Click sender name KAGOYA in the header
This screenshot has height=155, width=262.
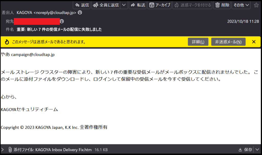(x=24, y=12)
